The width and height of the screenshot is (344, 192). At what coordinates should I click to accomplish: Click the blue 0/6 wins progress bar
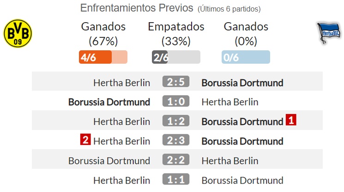(x=246, y=57)
